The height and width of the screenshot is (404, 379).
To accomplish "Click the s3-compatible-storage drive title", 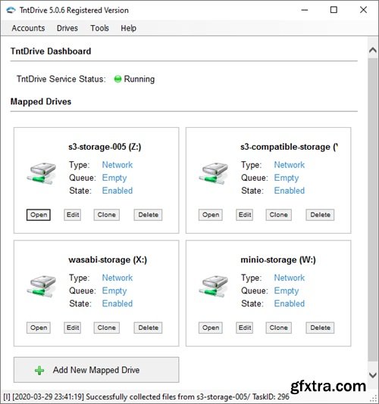I will [x=289, y=147].
